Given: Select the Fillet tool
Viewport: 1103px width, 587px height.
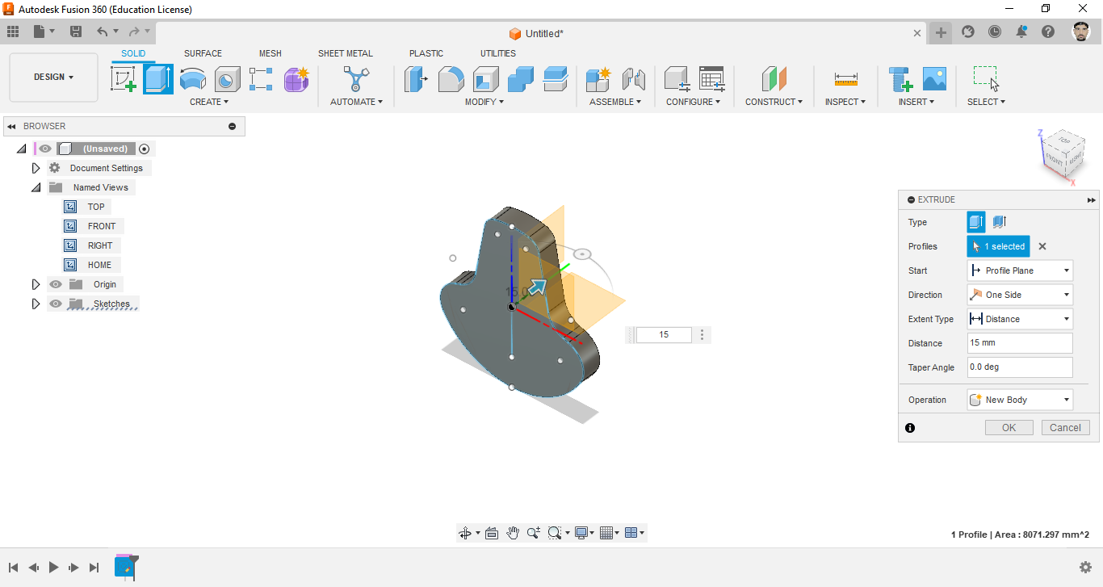Looking at the screenshot, I should coord(451,79).
